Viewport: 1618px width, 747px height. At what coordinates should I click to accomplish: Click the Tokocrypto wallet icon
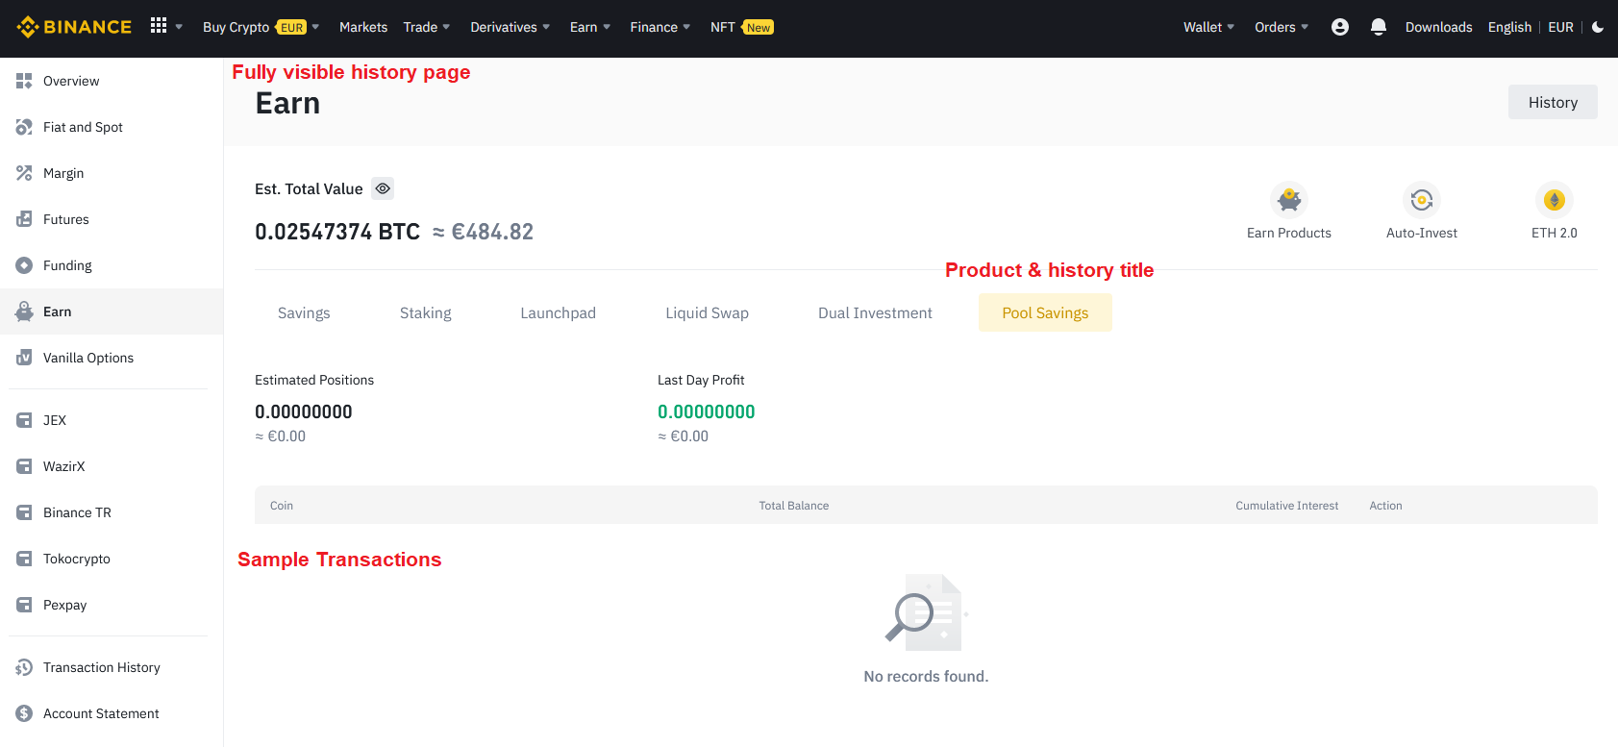click(x=24, y=559)
